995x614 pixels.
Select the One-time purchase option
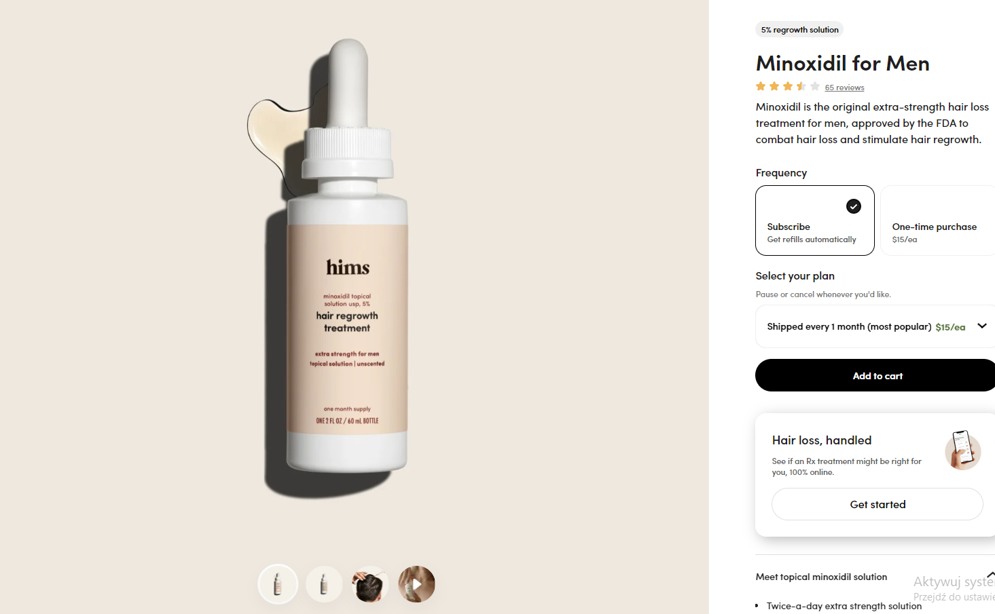[x=938, y=220]
